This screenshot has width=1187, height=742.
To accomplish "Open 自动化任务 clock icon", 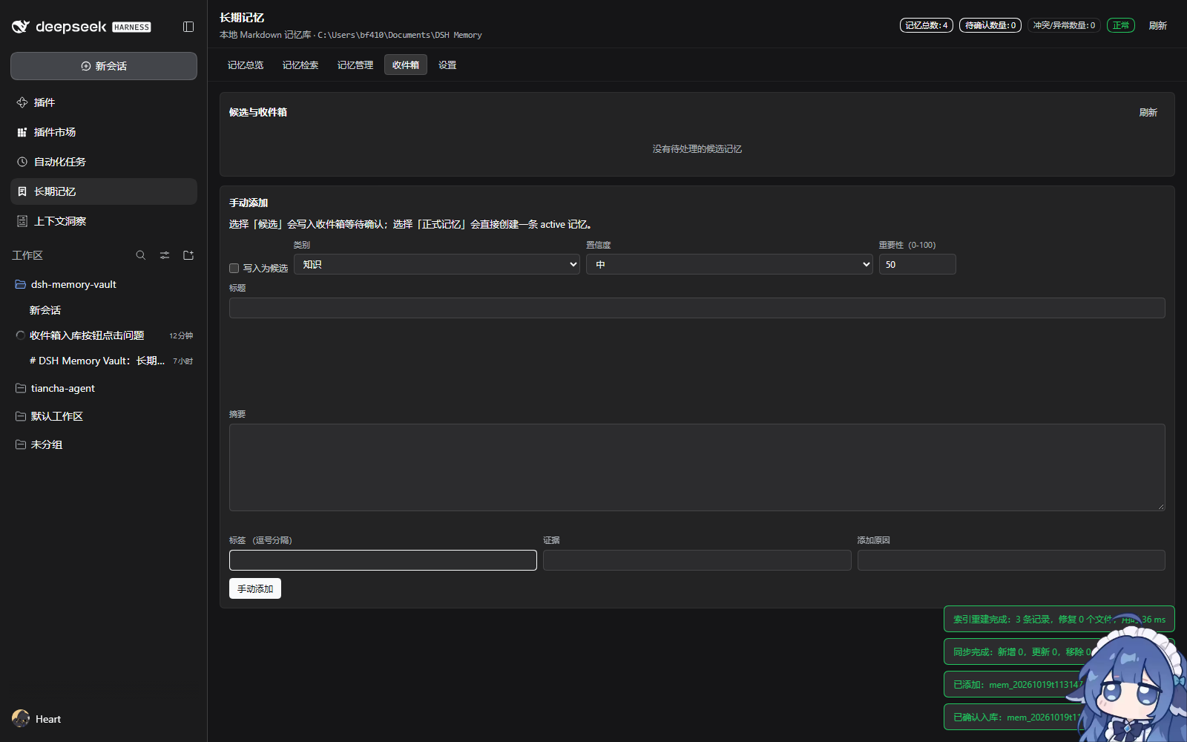I will [x=22, y=162].
